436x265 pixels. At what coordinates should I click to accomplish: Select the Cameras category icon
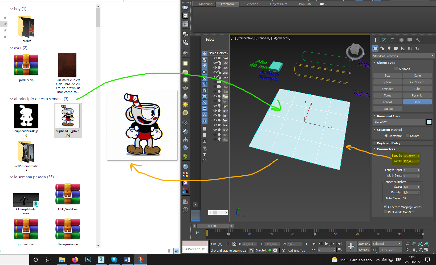point(396,48)
